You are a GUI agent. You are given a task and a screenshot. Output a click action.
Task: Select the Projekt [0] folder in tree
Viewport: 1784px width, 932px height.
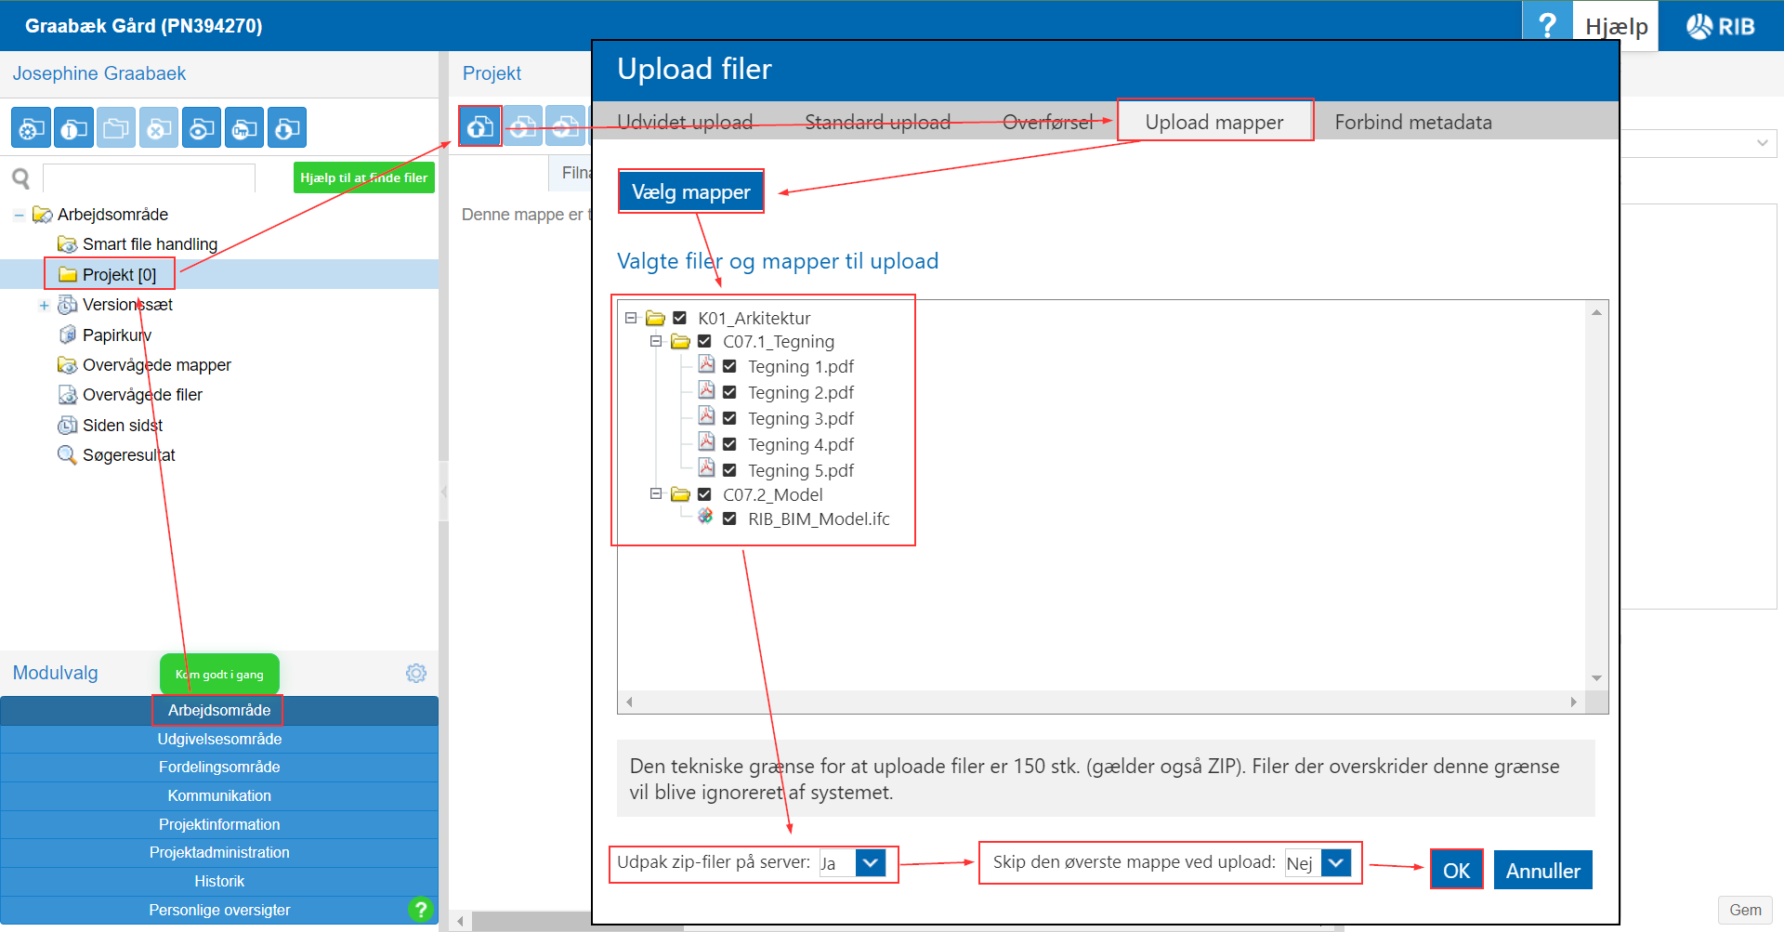(x=119, y=275)
